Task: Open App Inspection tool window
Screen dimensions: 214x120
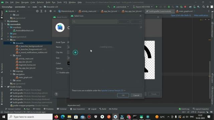Action: click(x=78, y=109)
